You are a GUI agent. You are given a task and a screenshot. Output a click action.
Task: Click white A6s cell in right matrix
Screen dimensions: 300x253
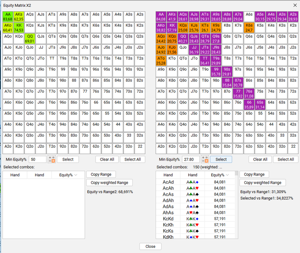249,17
